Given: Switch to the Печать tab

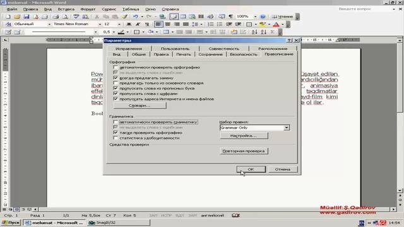Looking at the screenshot, I should click(x=184, y=54).
